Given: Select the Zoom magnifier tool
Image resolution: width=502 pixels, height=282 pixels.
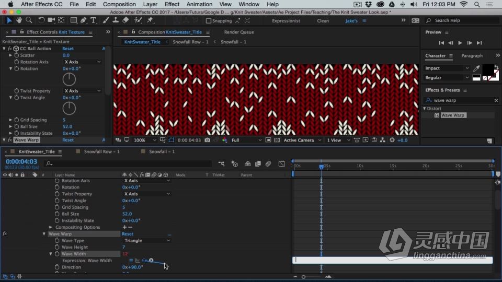Looking at the screenshot, I should (29, 20).
